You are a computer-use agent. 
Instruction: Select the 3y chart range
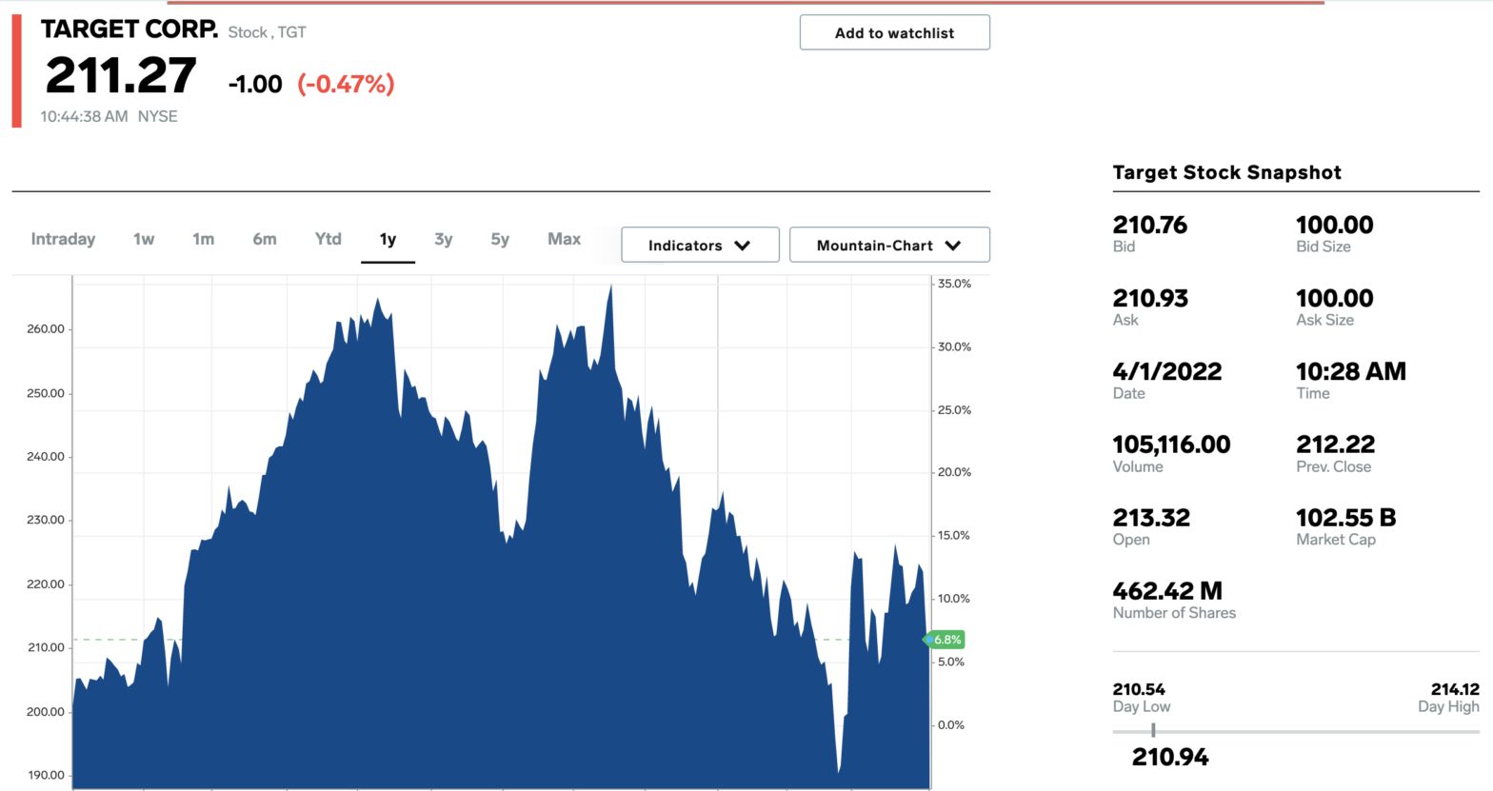click(444, 239)
